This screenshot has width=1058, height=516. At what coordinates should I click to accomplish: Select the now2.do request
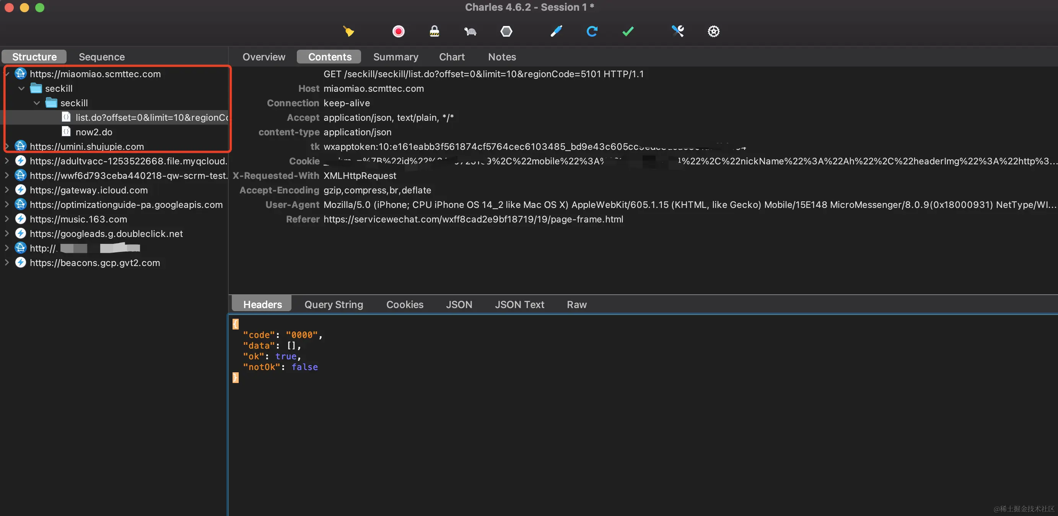point(94,132)
